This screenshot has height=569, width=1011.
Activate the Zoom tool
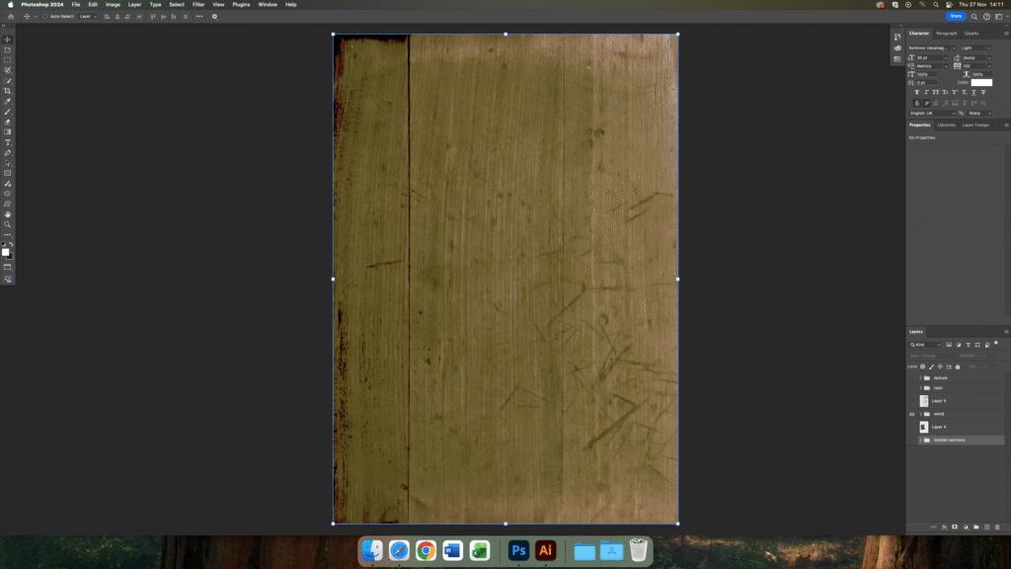click(x=8, y=224)
